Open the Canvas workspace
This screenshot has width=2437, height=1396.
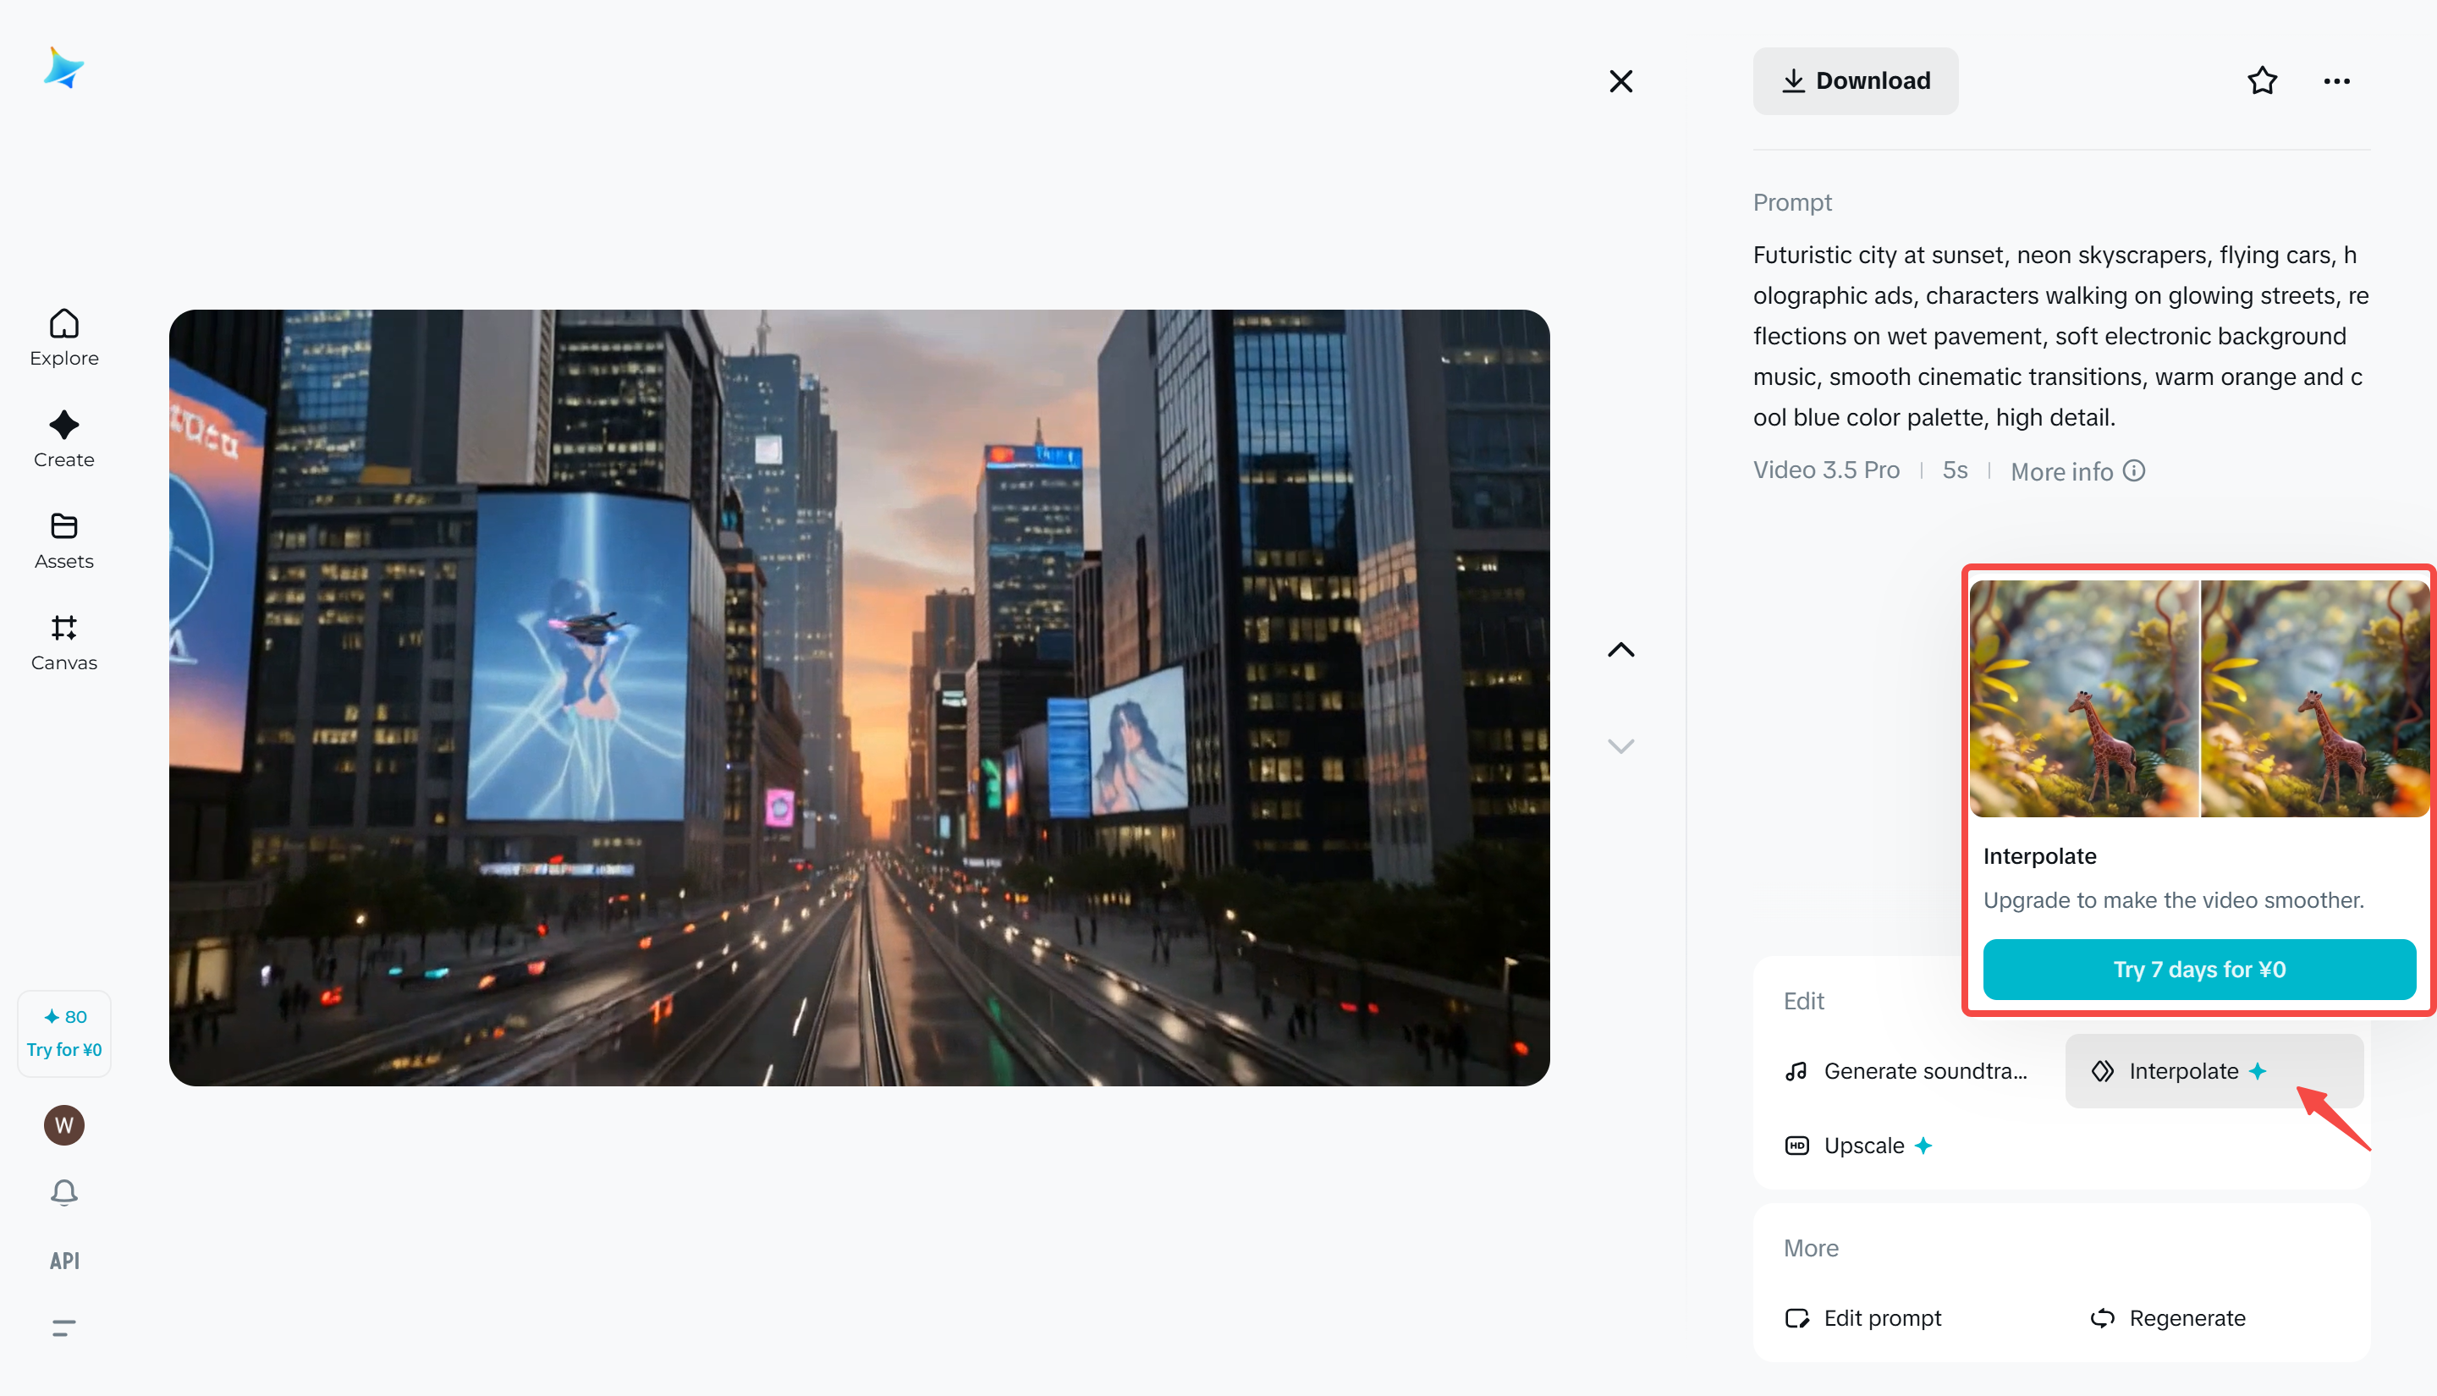63,642
